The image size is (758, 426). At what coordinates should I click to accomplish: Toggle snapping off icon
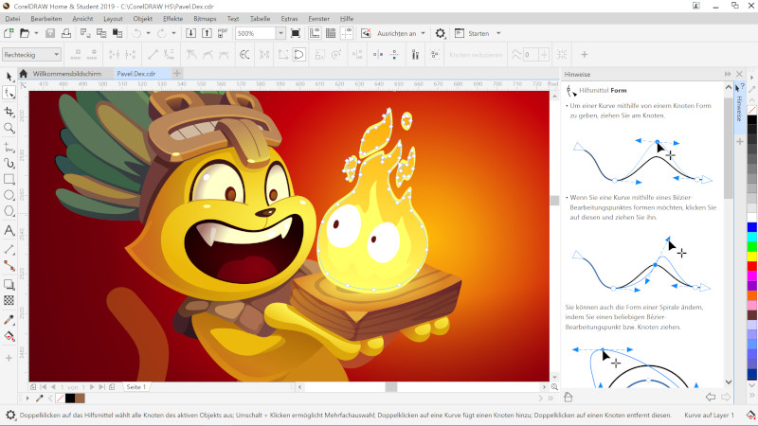pos(366,33)
